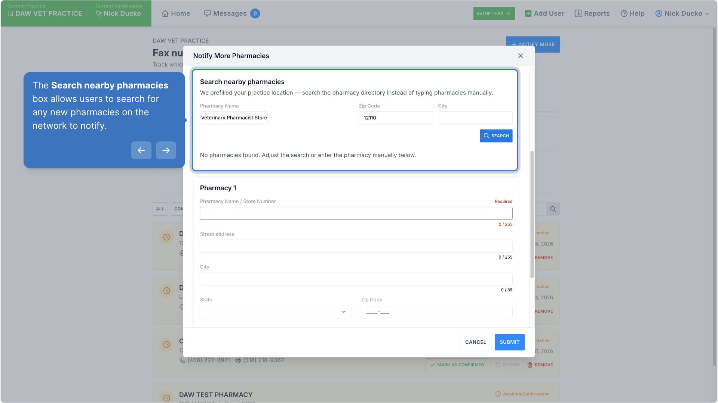Click the Zip Code field showing 12110
Screen dimensions: 718x403
pyautogui.click(x=396, y=118)
